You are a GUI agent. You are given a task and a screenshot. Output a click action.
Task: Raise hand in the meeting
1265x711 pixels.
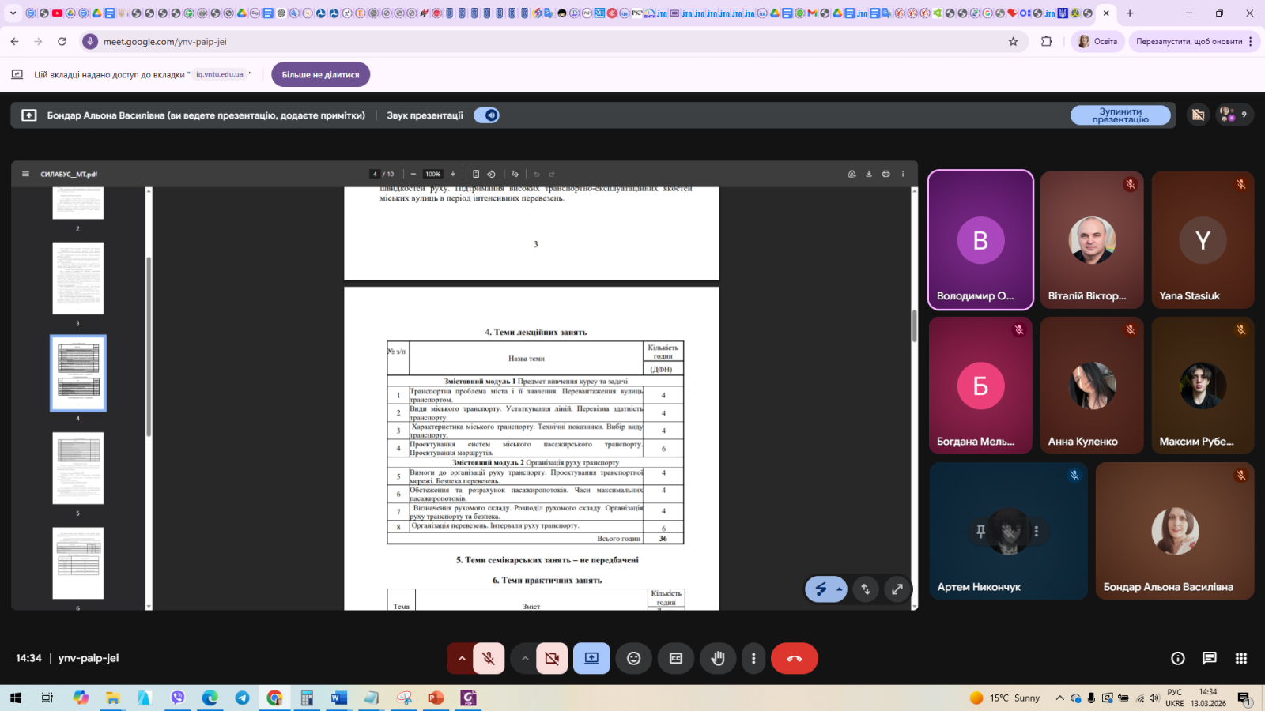pyautogui.click(x=718, y=658)
